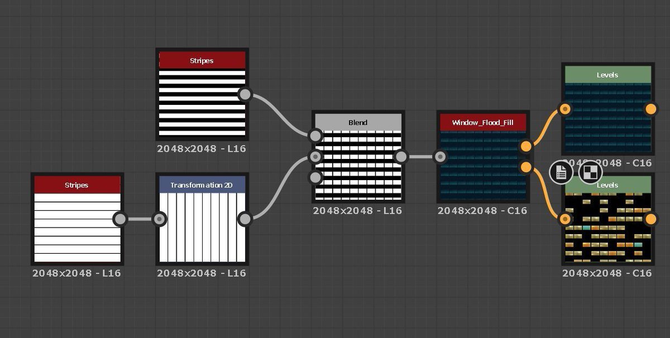Click the lower Levels input connector
Screen dimensions: 670x338
565,219
